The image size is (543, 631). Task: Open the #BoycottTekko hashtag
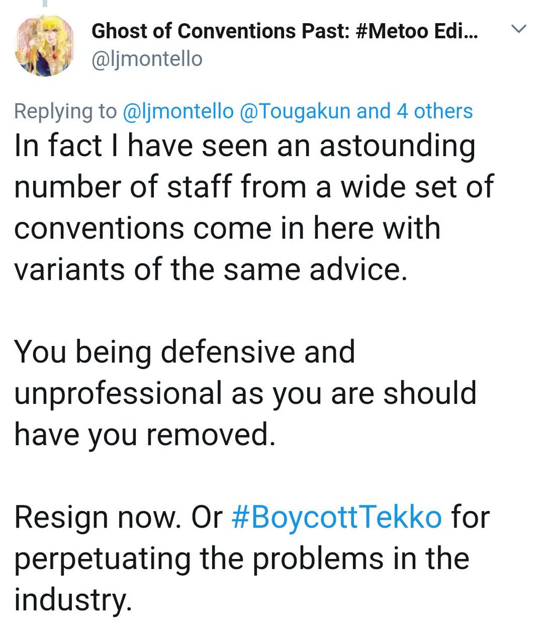coord(336,517)
